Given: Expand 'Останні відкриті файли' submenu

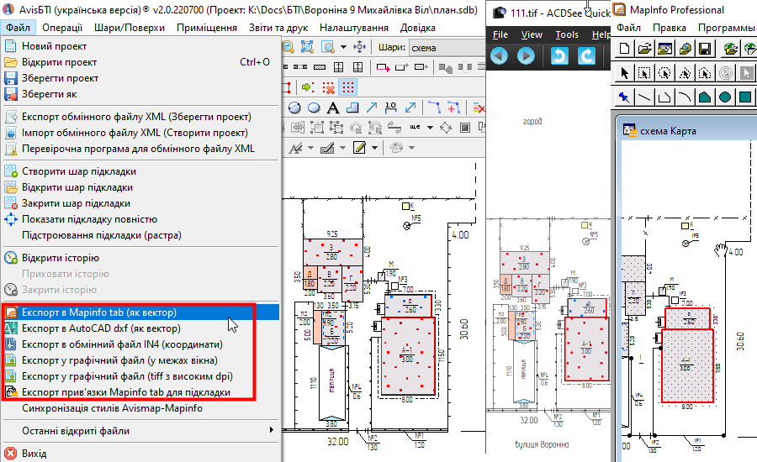Looking at the screenshot, I should (x=140, y=431).
